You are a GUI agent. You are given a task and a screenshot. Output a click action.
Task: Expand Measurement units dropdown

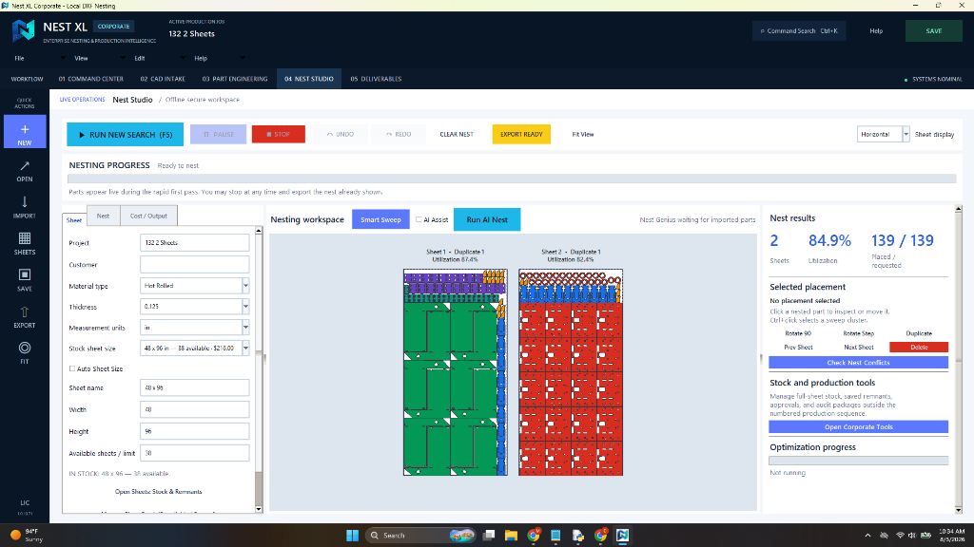point(245,328)
